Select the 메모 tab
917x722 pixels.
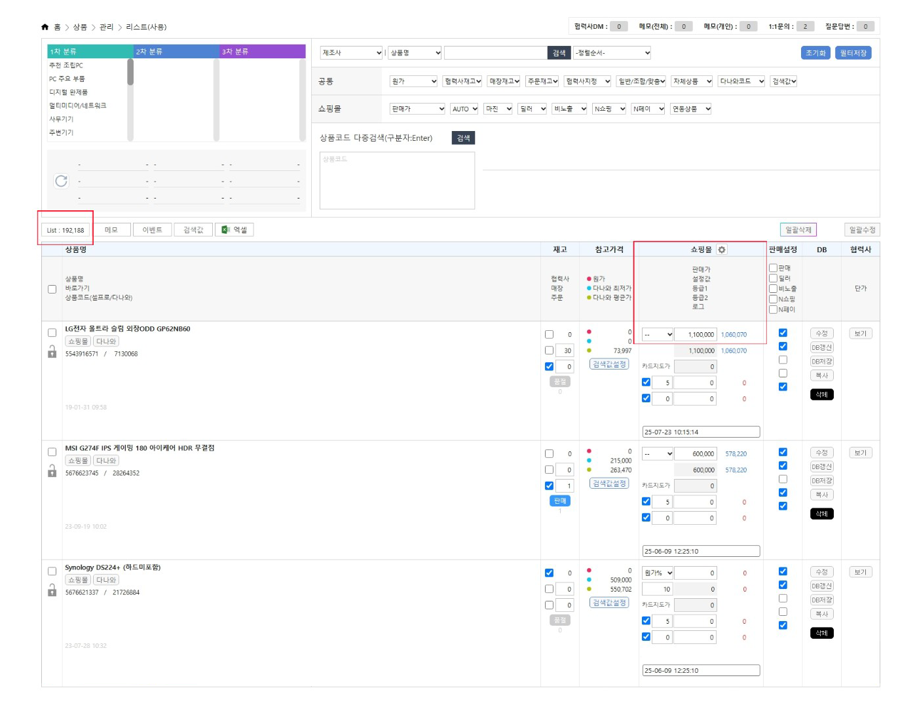click(x=111, y=230)
